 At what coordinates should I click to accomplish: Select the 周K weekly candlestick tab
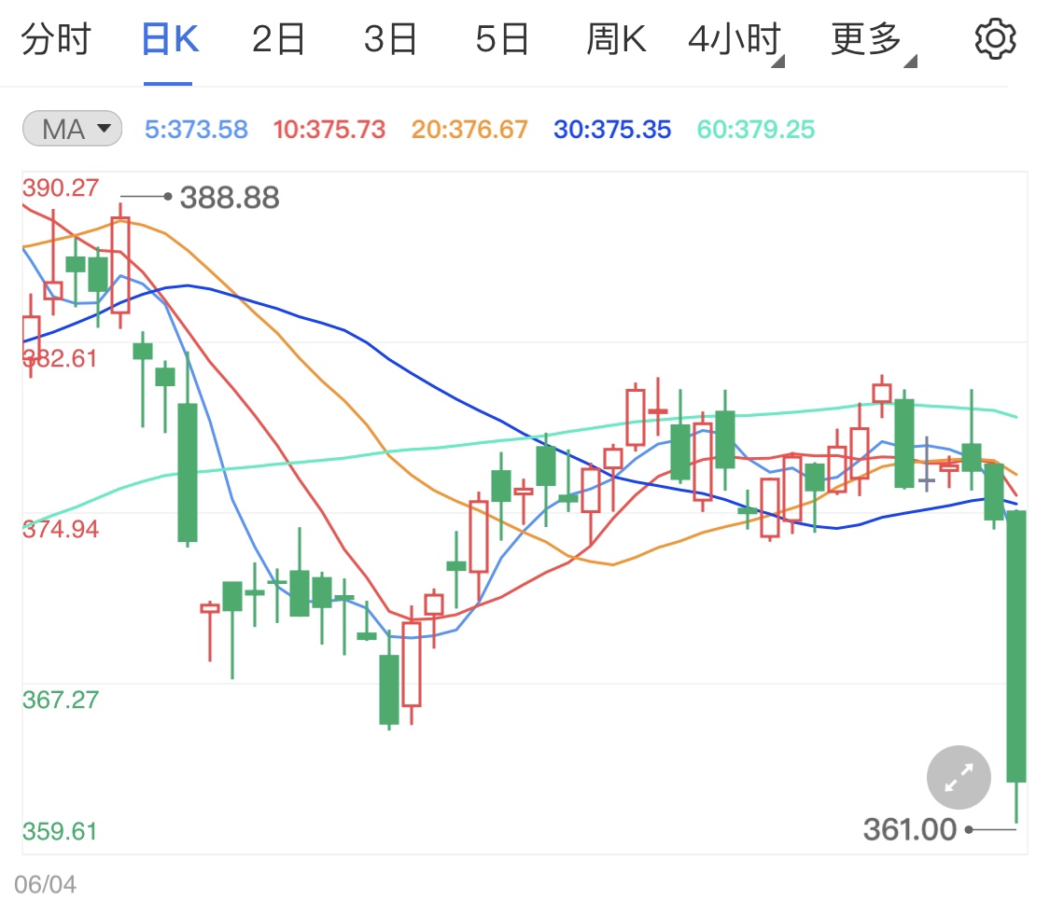click(616, 39)
